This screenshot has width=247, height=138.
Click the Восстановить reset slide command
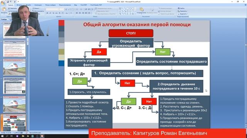point(38,11)
